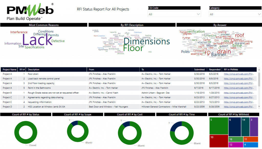262x149 pixels.
Task: Click the table scrollbar down arrow
Action: coord(259,106)
